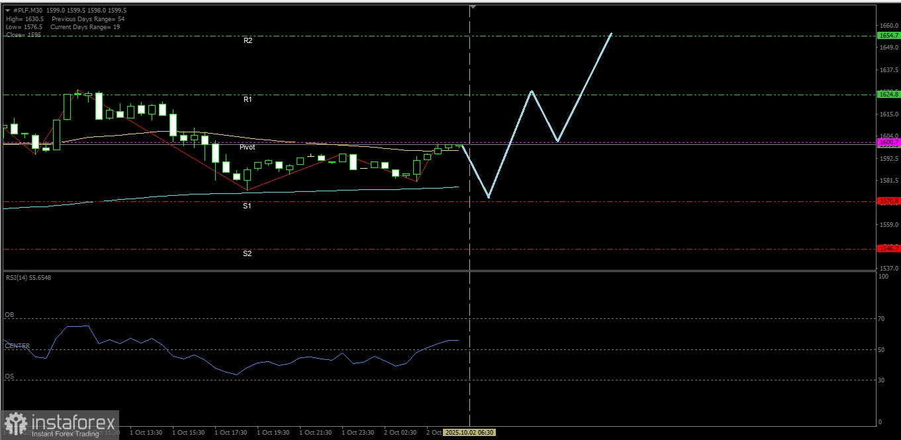Click the red 1546.7 price tag
This screenshot has height=440, width=901.
[x=888, y=248]
